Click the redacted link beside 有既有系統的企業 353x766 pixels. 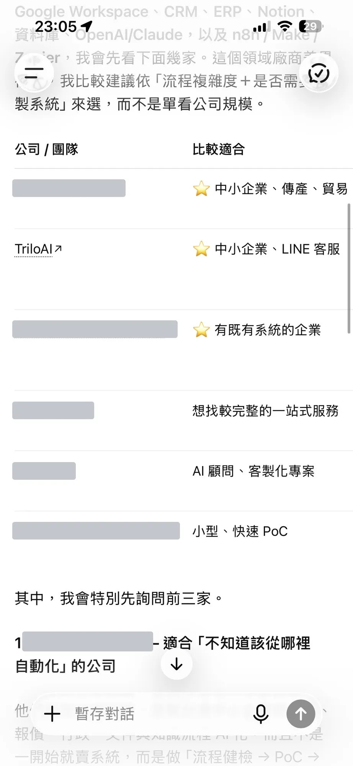[x=95, y=329]
